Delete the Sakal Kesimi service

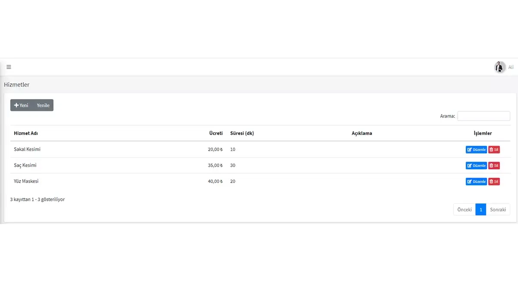(494, 150)
